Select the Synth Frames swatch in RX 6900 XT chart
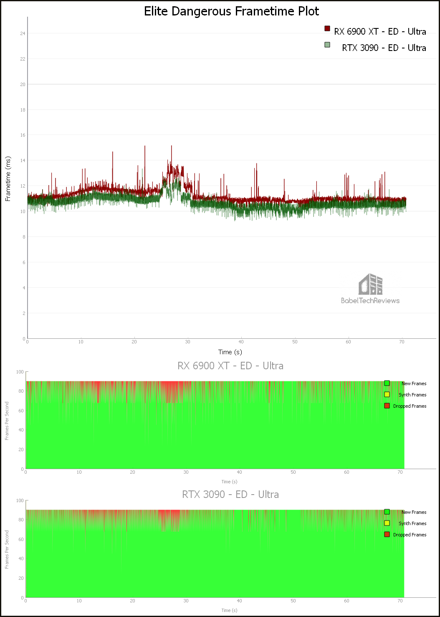The image size is (440, 617). pyautogui.click(x=387, y=394)
